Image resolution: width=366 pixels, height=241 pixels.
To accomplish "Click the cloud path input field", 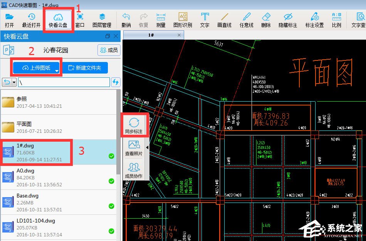I will coord(63,82).
